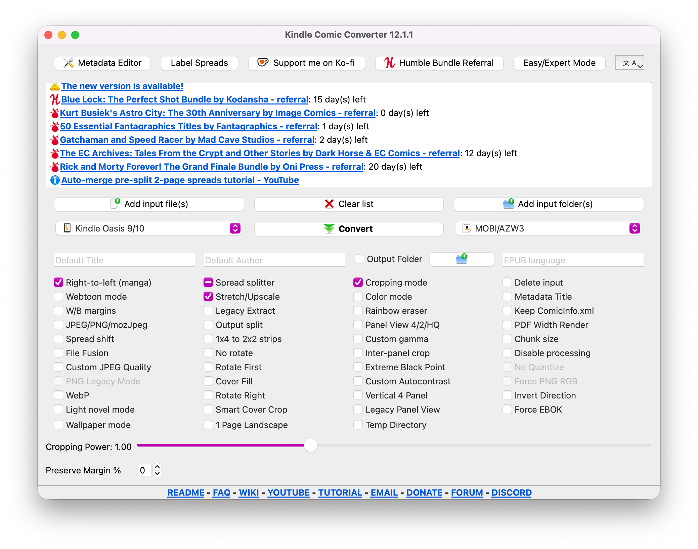
Task: Check the Force EBOK option
Action: (507, 410)
